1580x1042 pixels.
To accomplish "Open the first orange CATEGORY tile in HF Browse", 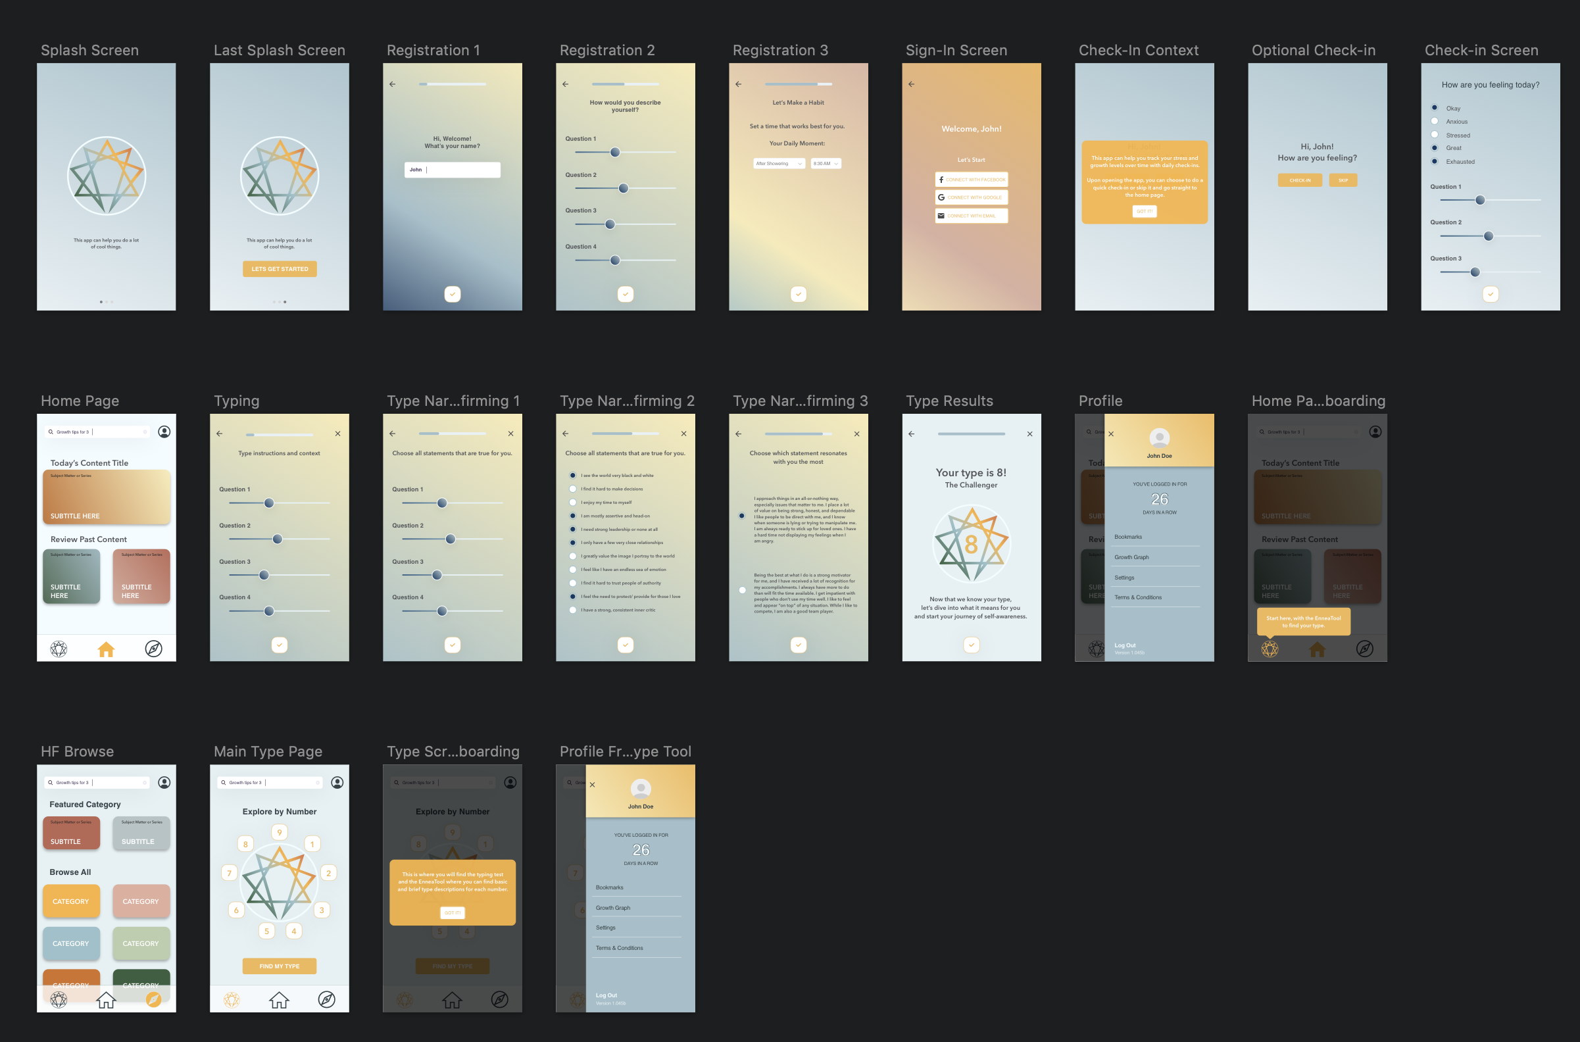I will tap(71, 901).
